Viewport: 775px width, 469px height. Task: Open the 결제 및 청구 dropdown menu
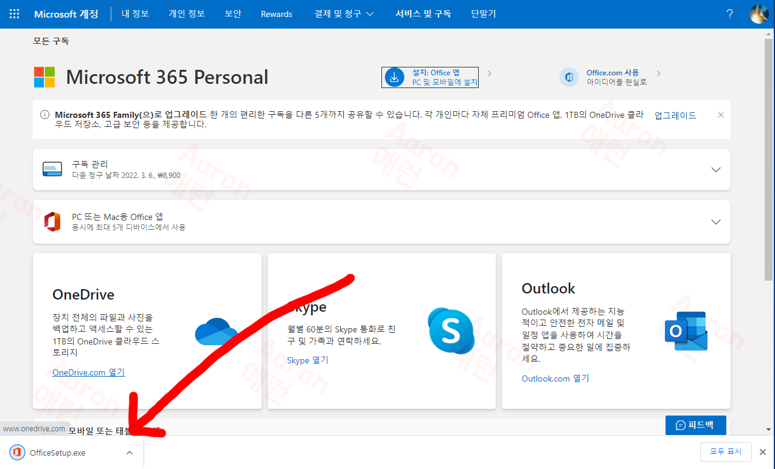344,14
